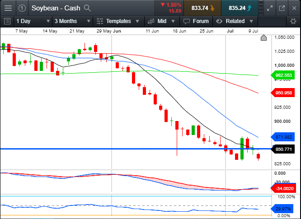Click the house marker above price axis
The image size is (301, 219).
point(263,37)
